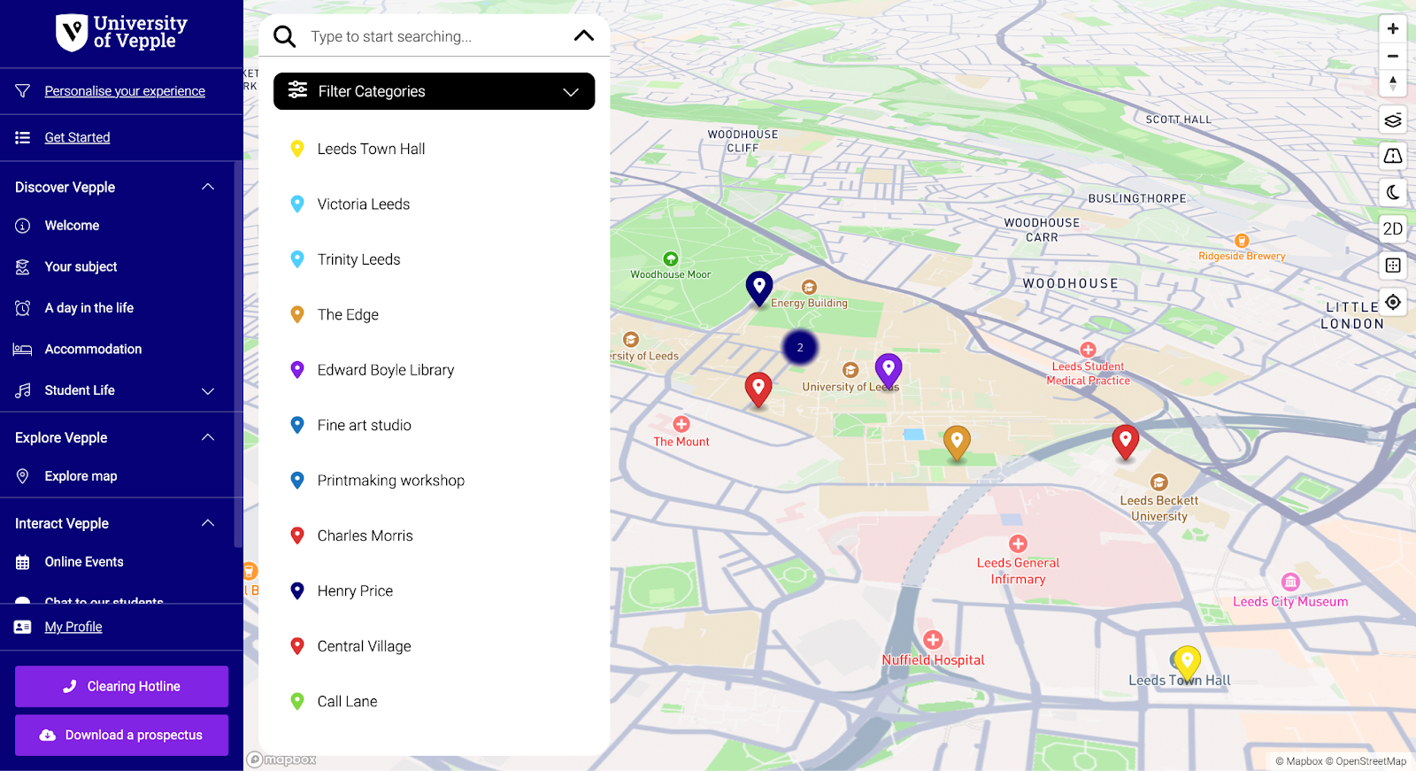1416x771 pixels.
Task: Open Personalise your experience link
Action: 125,91
